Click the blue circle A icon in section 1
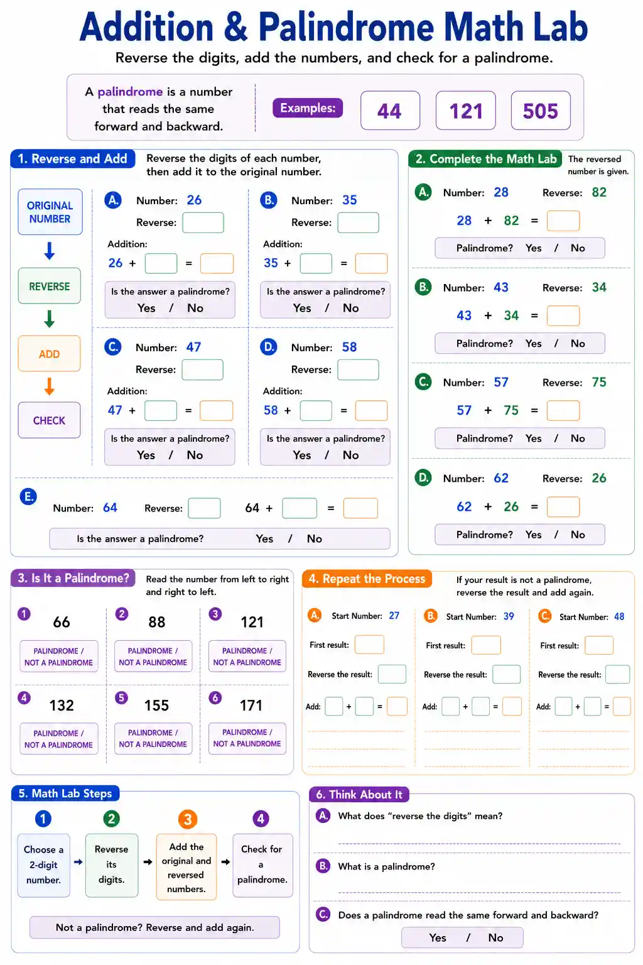The height and width of the screenshot is (965, 643). click(x=113, y=200)
